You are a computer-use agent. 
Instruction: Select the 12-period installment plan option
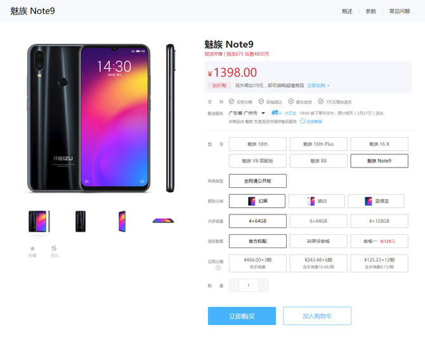379,263
